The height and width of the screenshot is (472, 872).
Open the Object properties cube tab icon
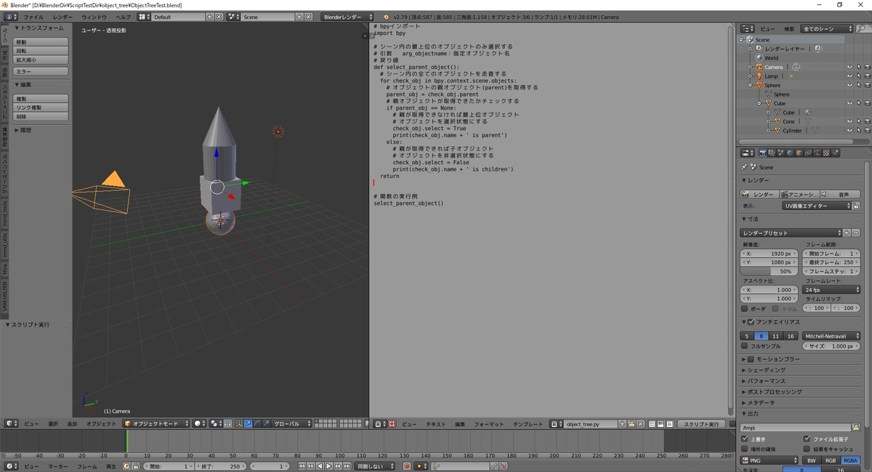click(799, 153)
